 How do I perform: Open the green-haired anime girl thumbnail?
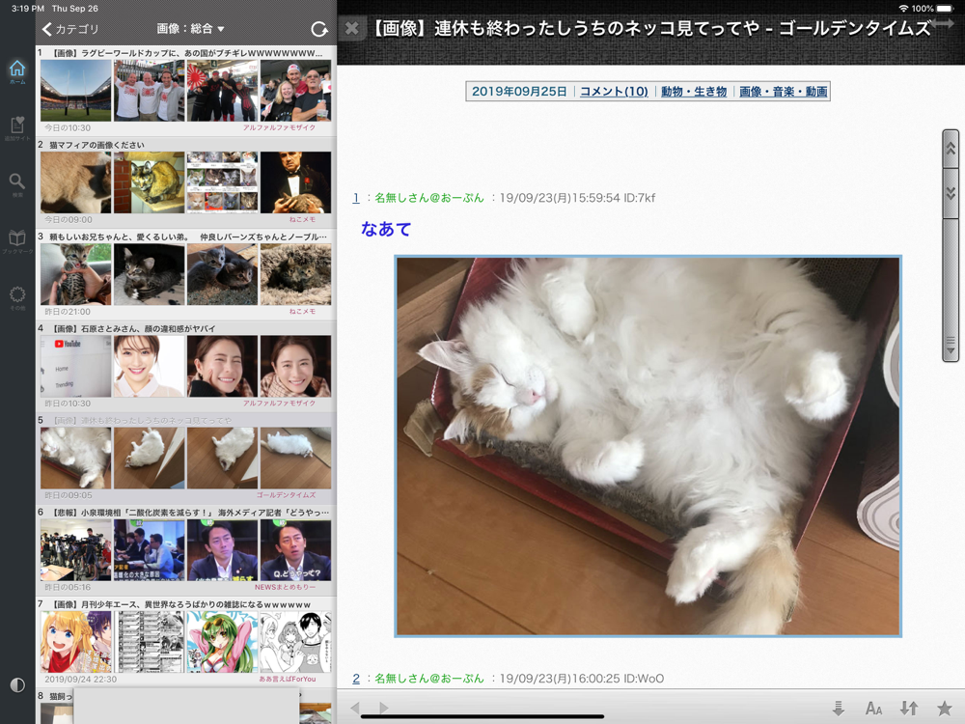(x=222, y=642)
